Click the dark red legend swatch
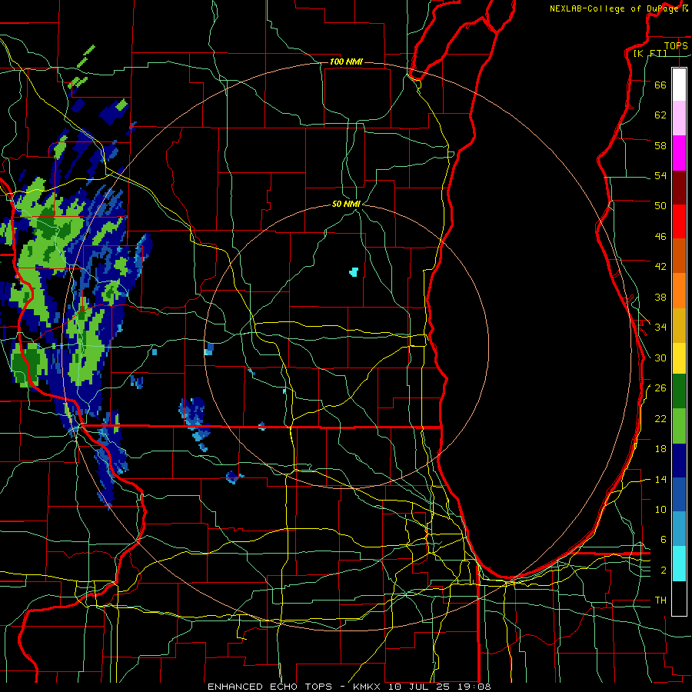 point(679,187)
